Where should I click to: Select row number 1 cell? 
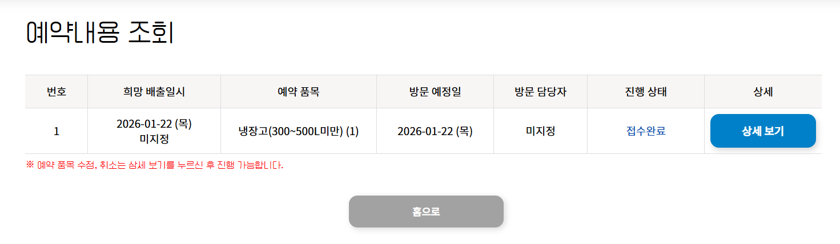pyautogui.click(x=56, y=131)
